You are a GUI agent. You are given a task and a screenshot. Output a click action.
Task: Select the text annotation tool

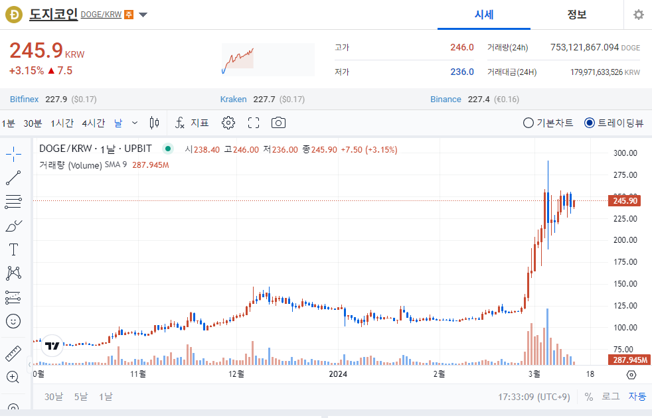(13, 249)
